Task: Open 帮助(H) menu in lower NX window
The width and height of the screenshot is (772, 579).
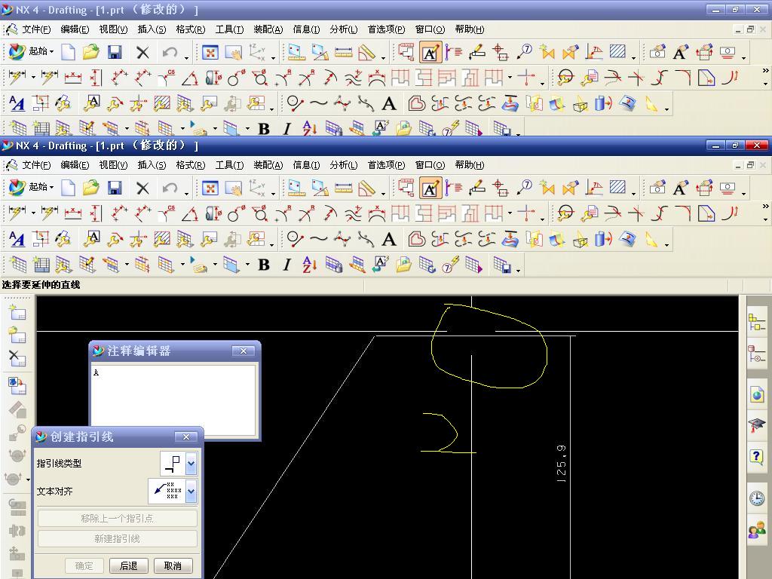Action: (x=469, y=165)
